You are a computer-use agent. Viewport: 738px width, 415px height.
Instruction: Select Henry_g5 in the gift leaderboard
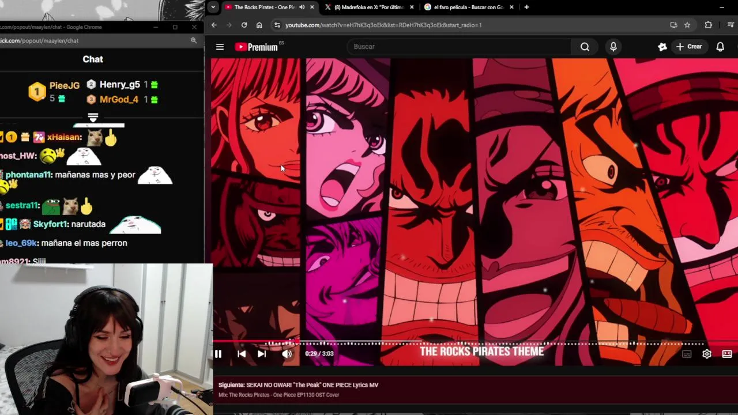coord(120,84)
